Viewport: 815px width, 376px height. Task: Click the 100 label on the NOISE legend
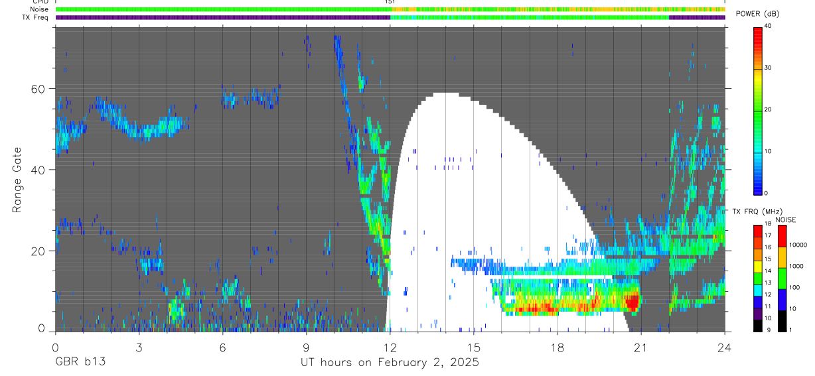pos(794,288)
